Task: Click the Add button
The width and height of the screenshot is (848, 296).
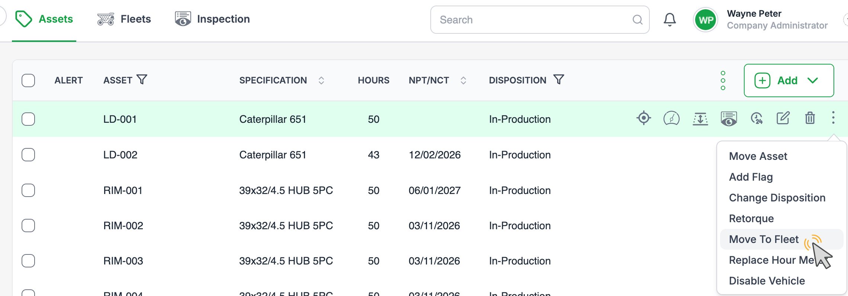Action: 789,80
